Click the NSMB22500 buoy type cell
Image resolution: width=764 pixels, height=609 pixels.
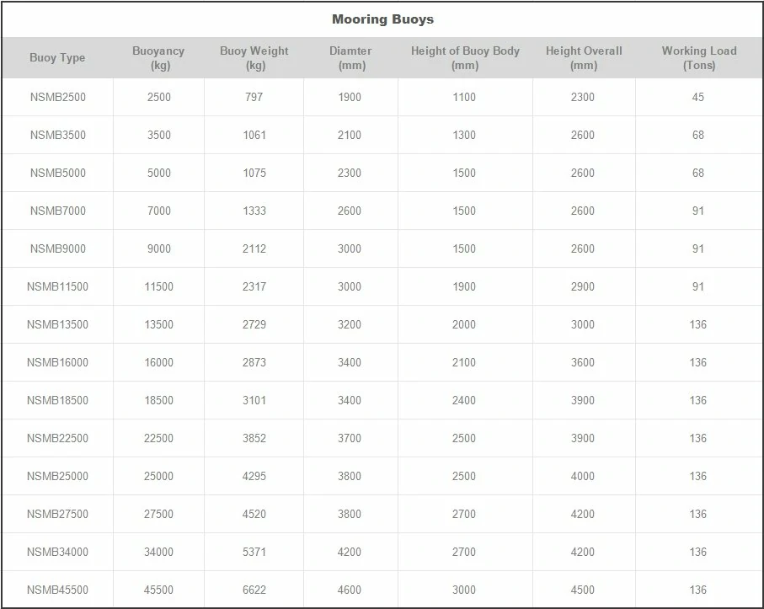pyautogui.click(x=57, y=438)
